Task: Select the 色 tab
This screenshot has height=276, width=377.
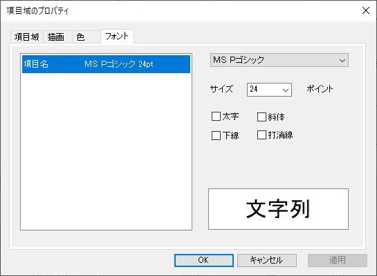Action: (x=86, y=37)
